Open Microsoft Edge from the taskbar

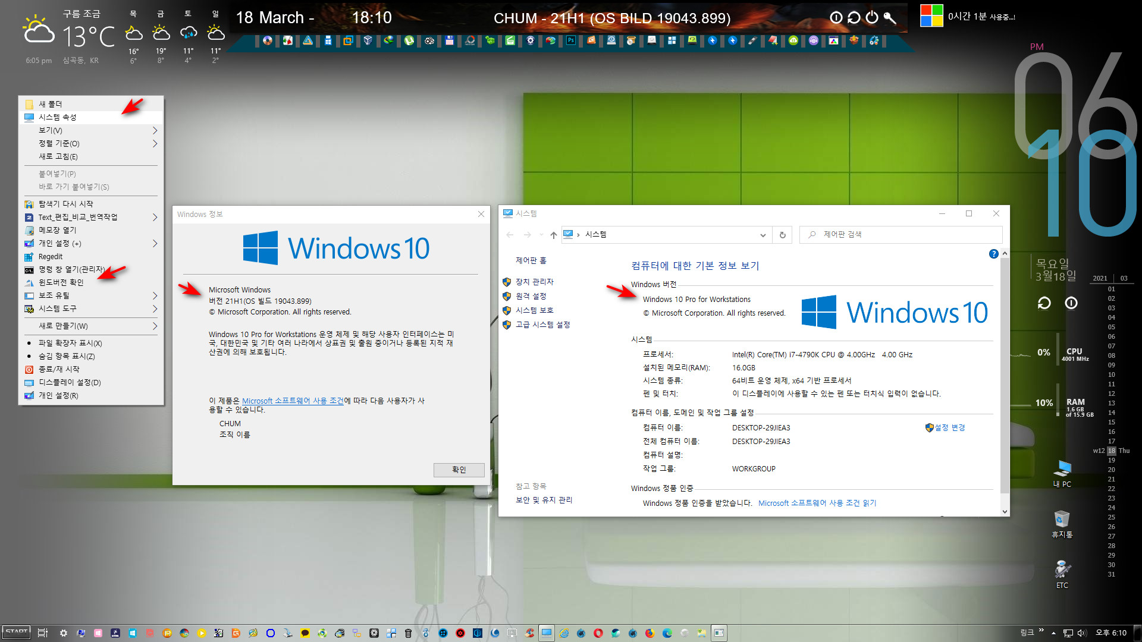pos(667,633)
